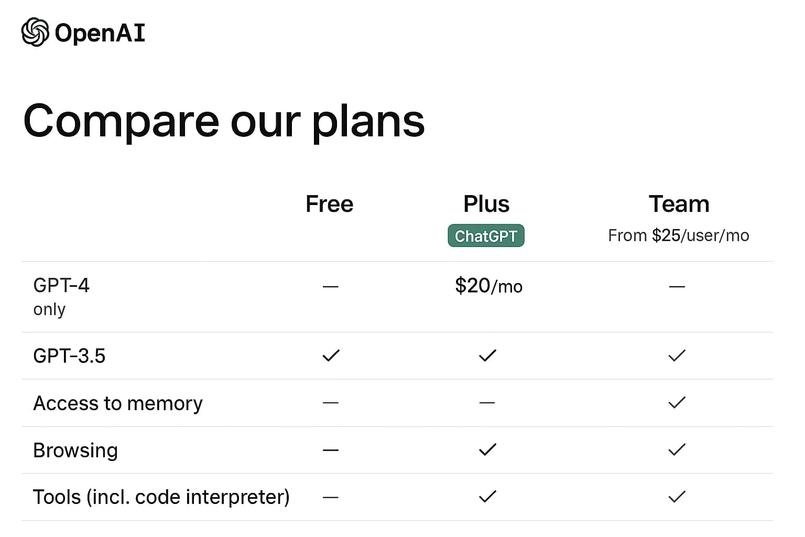Click the OpenAI knot logo icon
Screen dimensions: 805x537
[35, 33]
